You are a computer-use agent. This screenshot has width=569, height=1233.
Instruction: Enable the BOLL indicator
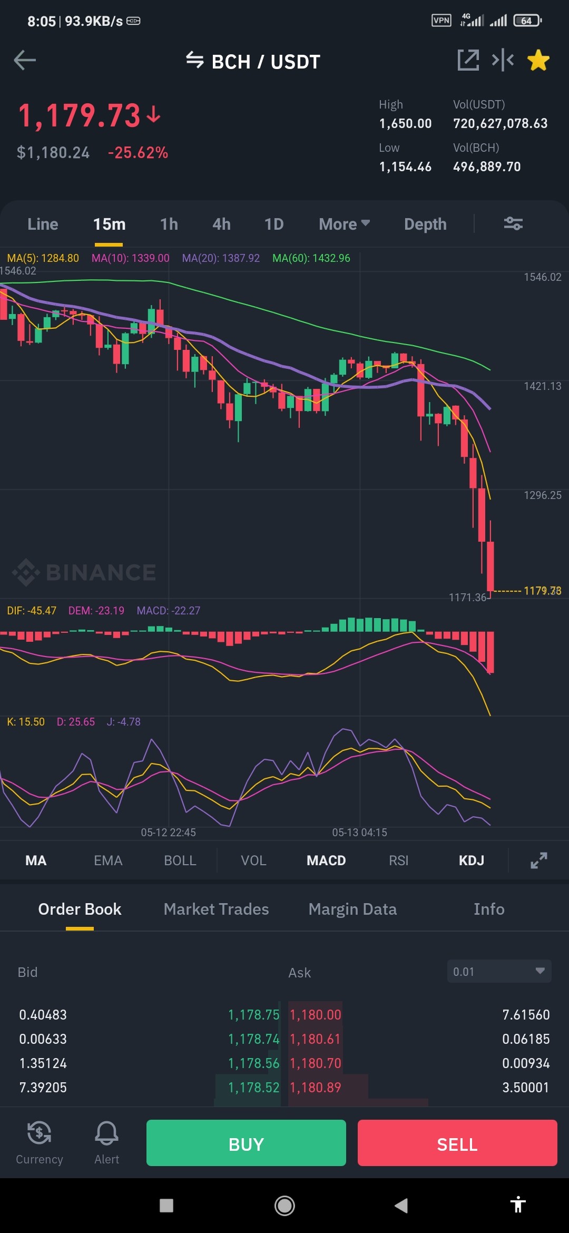pos(180,860)
